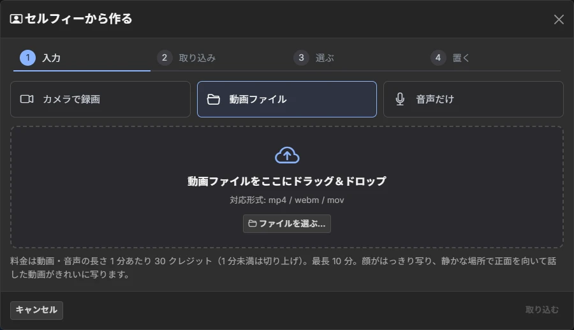Click the microphone icon
Viewport: 574px width, 330px height.
tap(400, 100)
